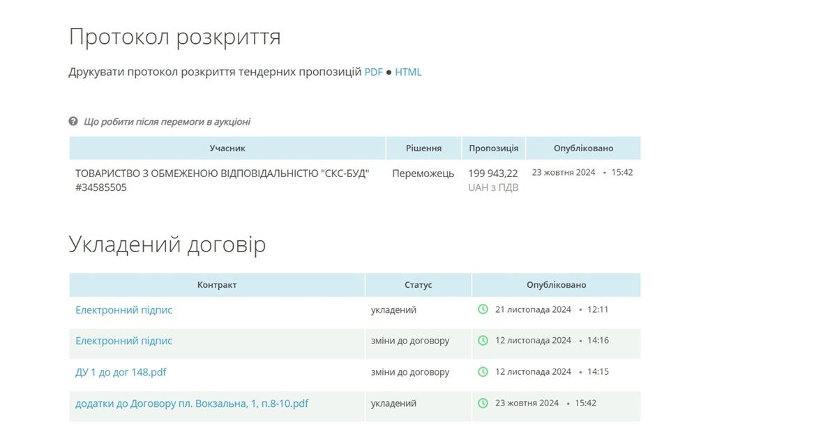Image resolution: width=837 pixels, height=425 pixels.
Task: Click the Учасник column header
Action: 227,148
